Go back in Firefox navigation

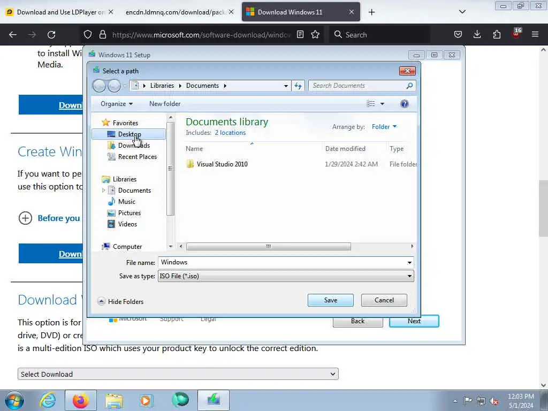click(13, 35)
